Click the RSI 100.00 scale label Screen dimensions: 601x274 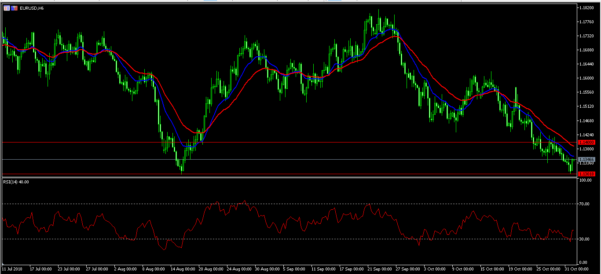586,180
